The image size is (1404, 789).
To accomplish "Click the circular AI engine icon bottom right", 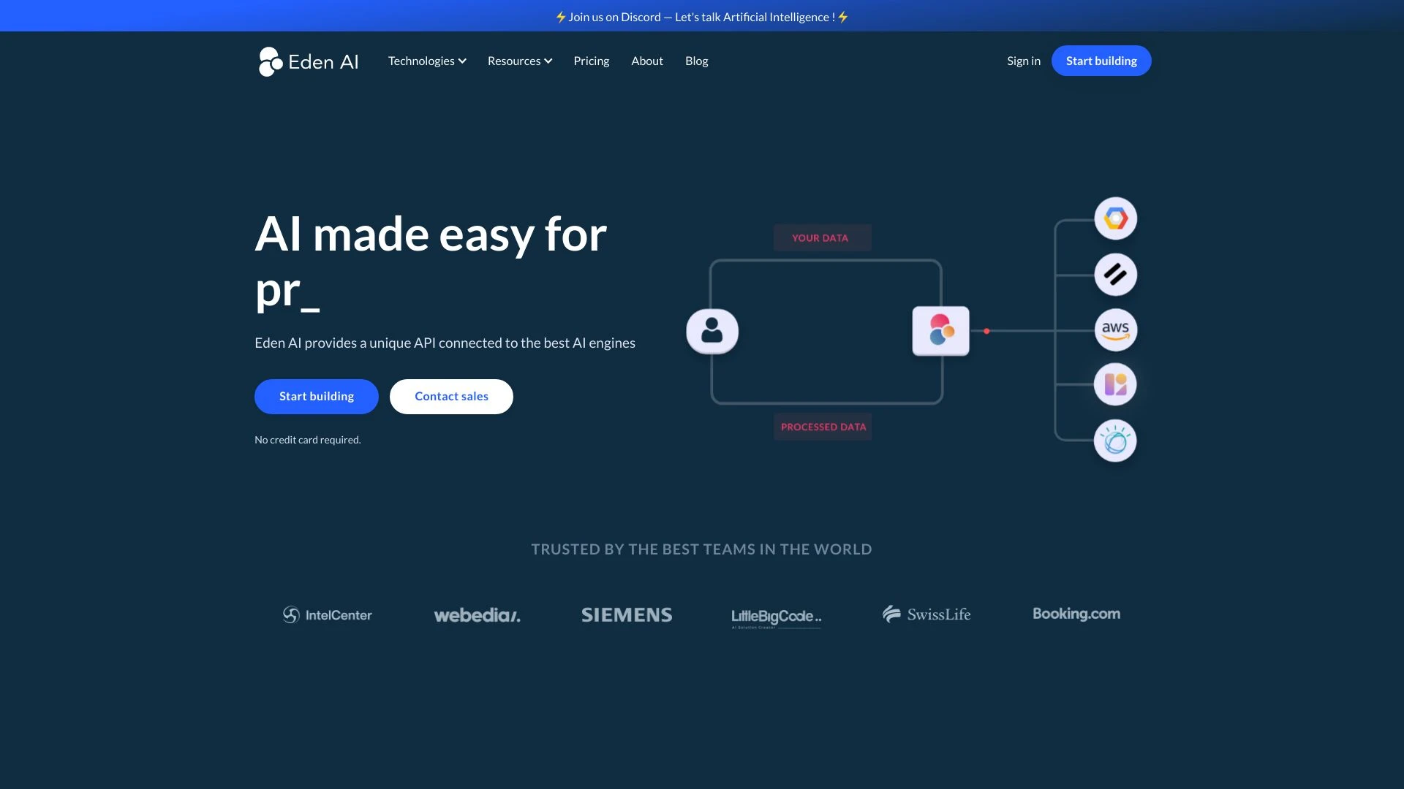I will tap(1114, 441).
